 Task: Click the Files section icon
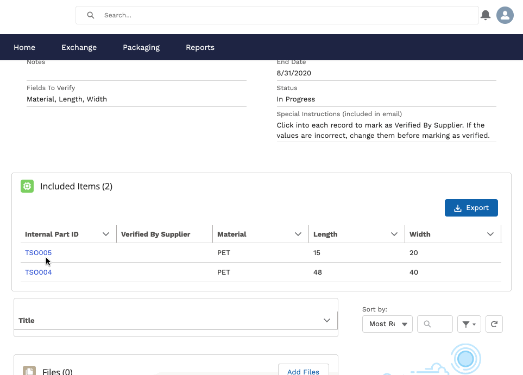29,370
